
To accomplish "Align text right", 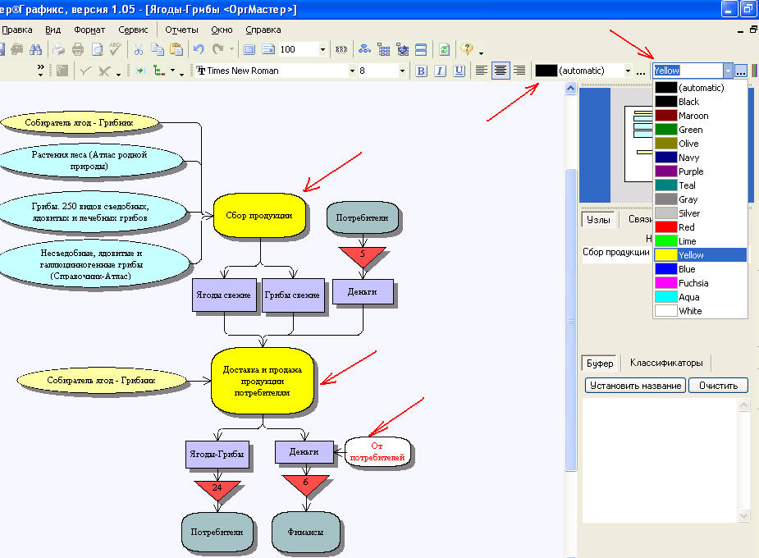I will 519,71.
